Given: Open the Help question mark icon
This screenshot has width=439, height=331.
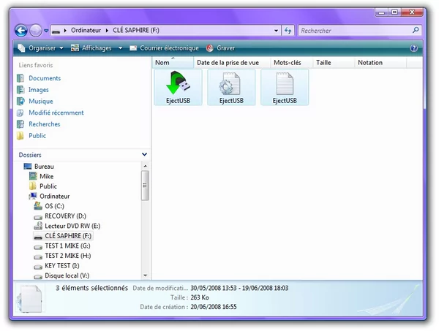Looking at the screenshot, I should (x=414, y=48).
